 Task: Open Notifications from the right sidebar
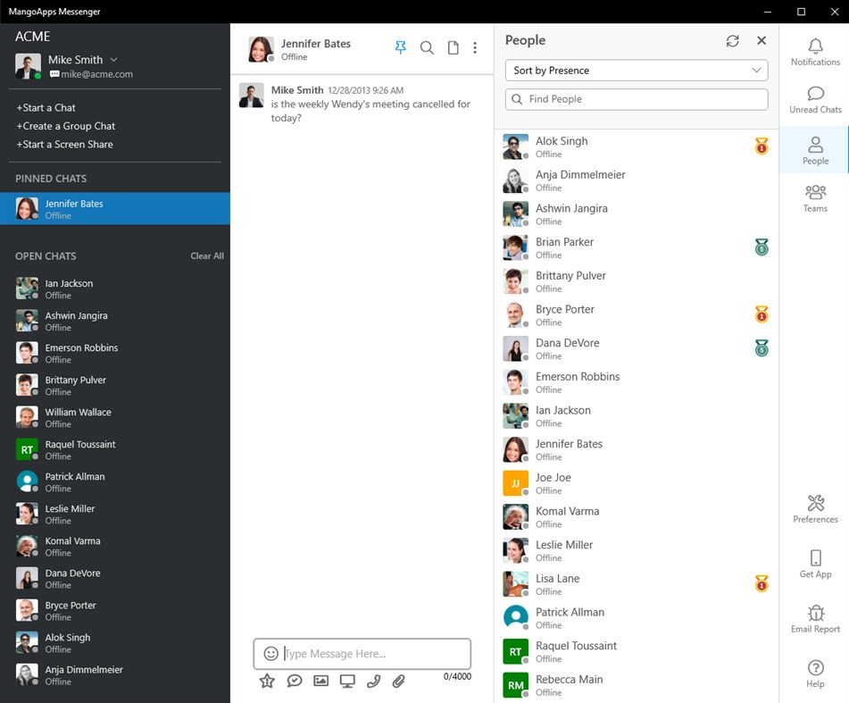coord(814,55)
